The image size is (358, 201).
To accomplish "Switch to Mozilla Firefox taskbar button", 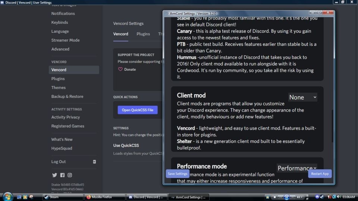I will [104, 197].
